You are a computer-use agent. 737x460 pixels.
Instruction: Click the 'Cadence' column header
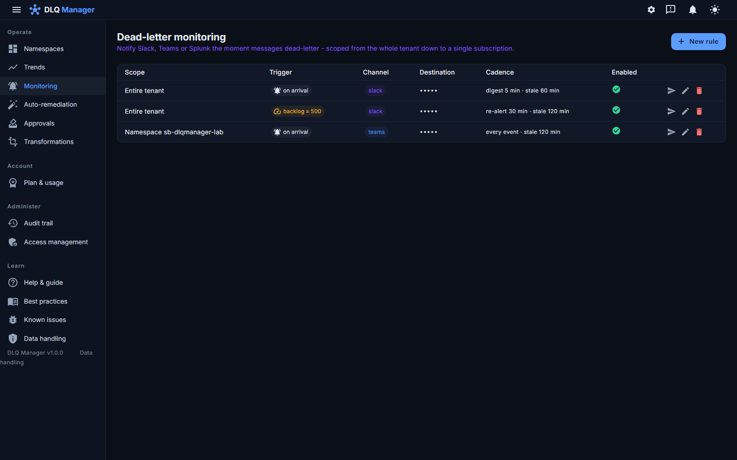coord(500,72)
